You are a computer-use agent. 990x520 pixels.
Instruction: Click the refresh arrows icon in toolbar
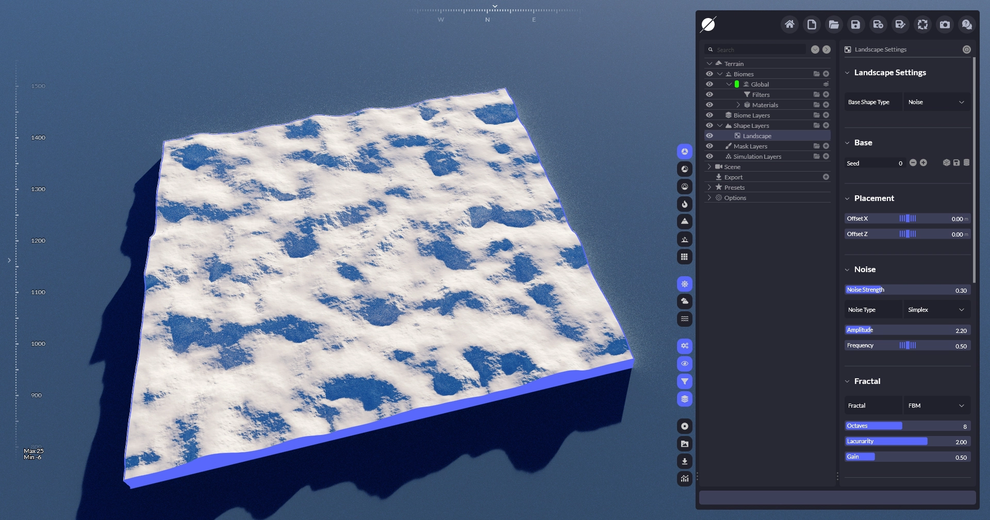coord(922,24)
